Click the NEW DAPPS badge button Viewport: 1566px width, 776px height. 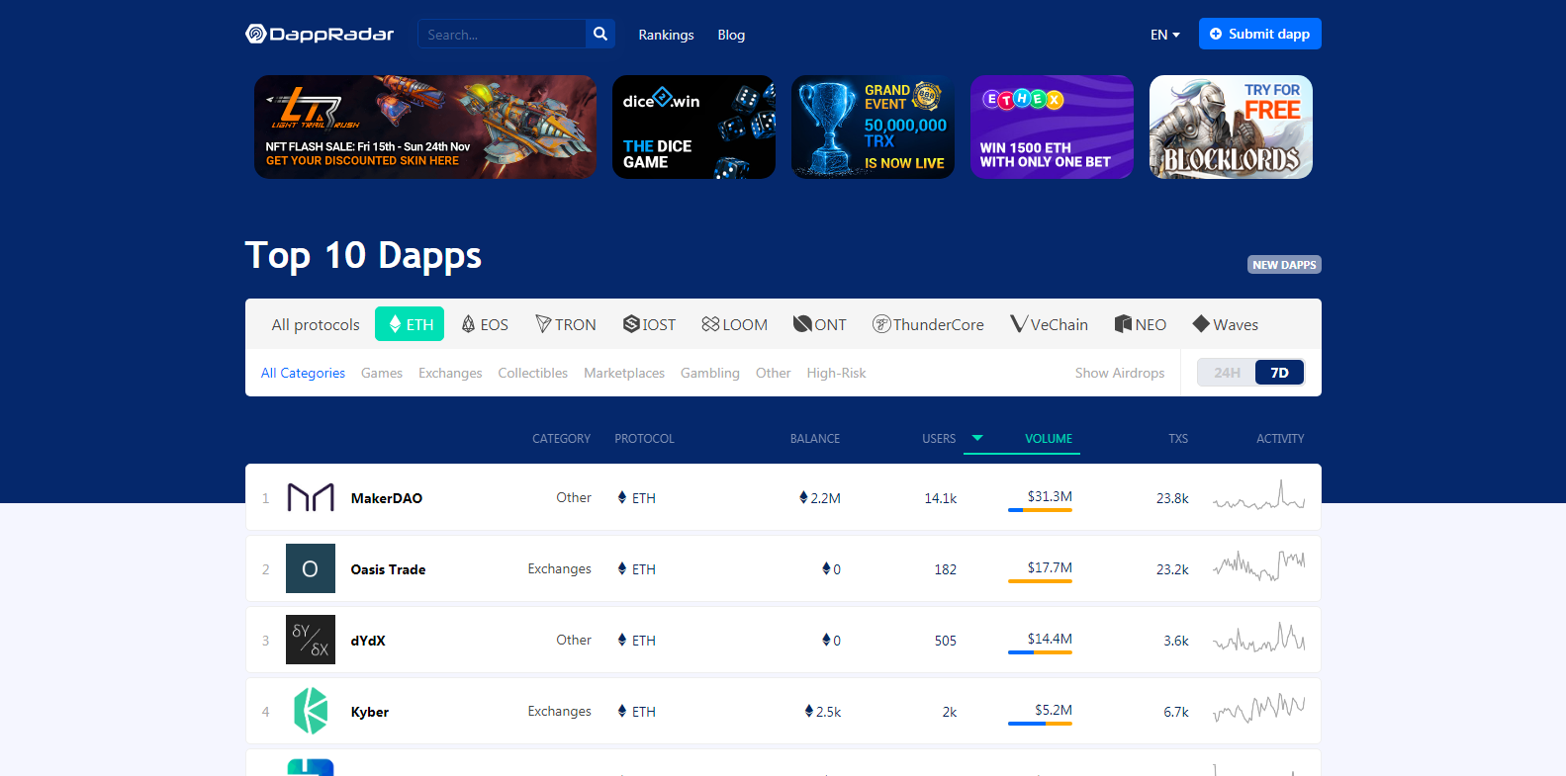pos(1284,265)
